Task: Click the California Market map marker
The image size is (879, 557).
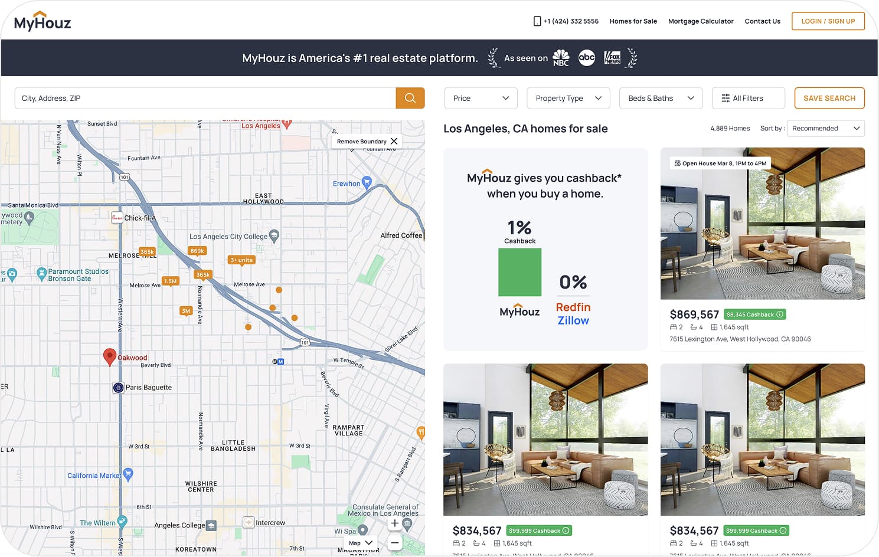Action: pos(128,474)
